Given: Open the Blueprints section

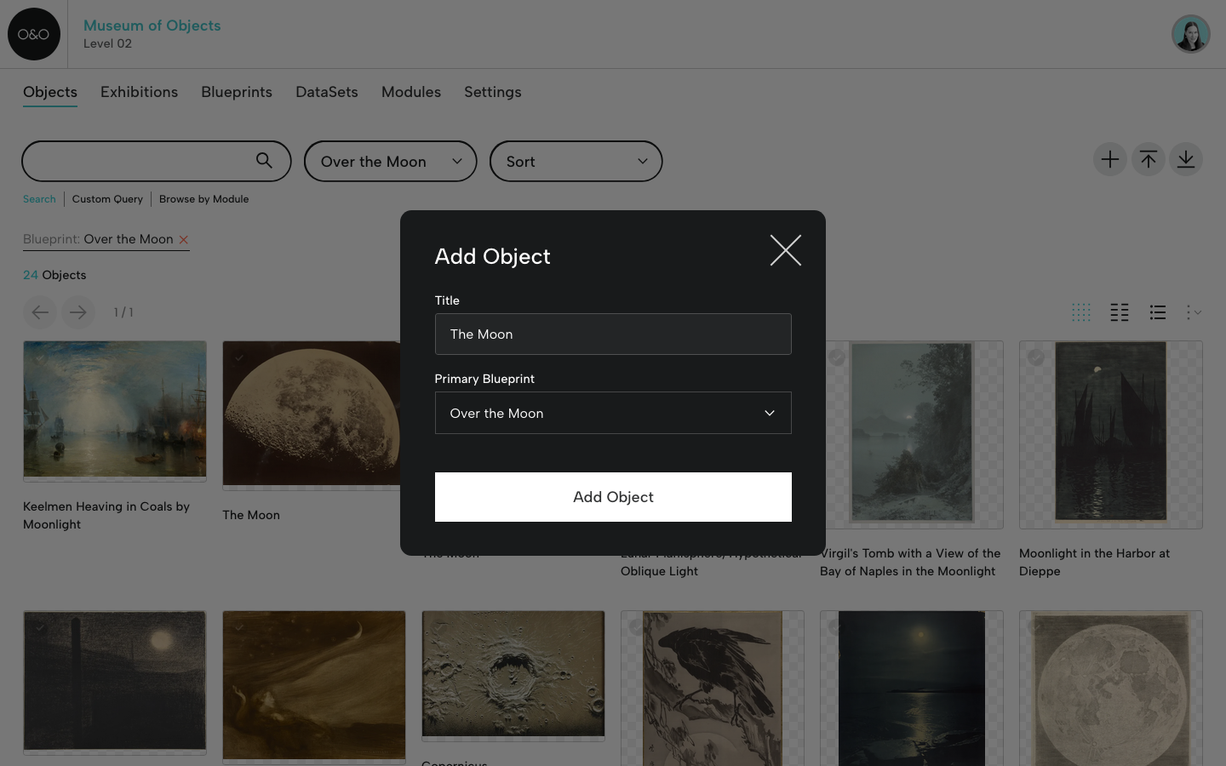Looking at the screenshot, I should [237, 92].
